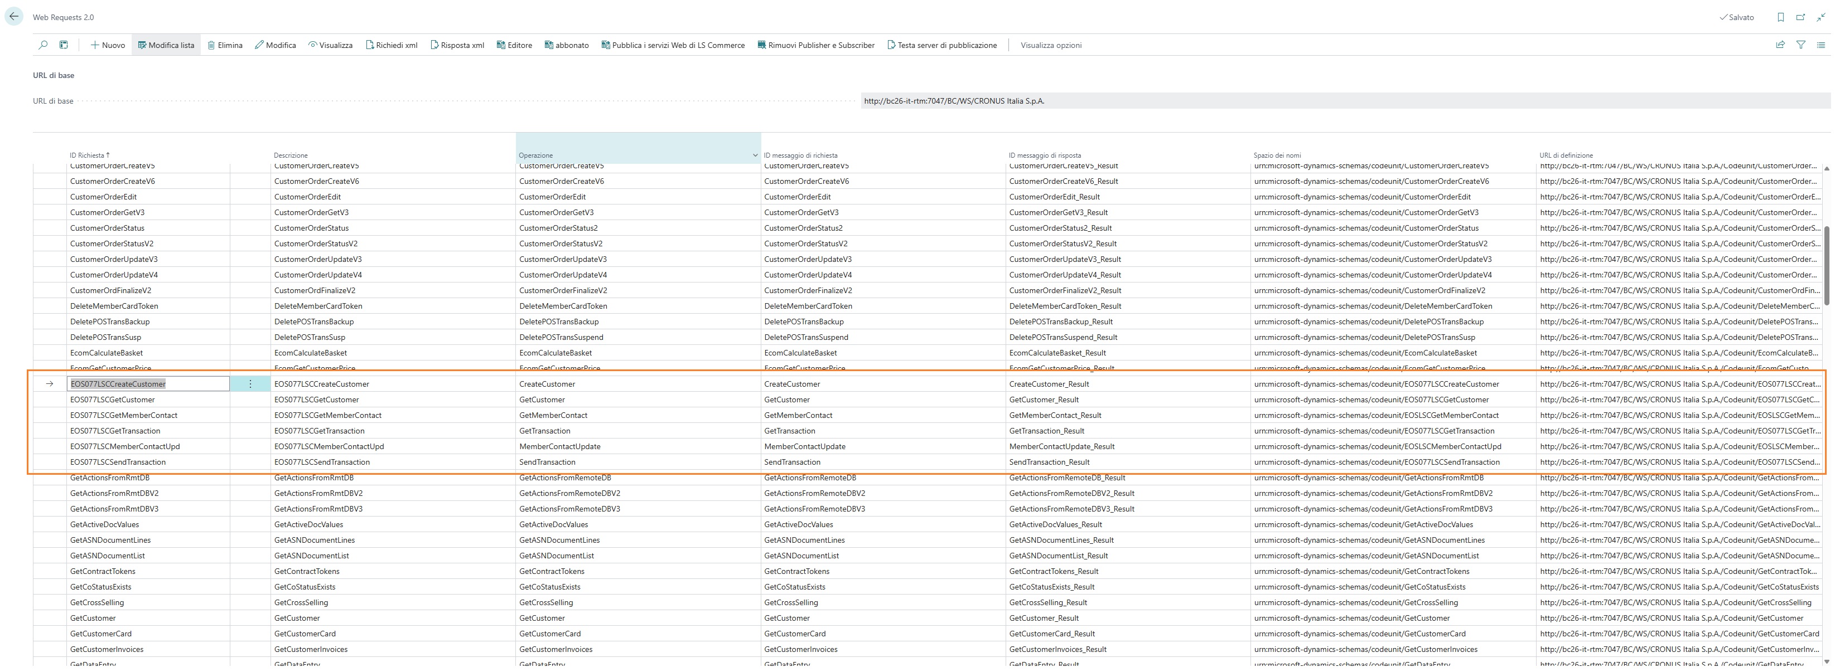
Task: Click Rimuovi Publisher e Subscriber
Action: pos(815,45)
